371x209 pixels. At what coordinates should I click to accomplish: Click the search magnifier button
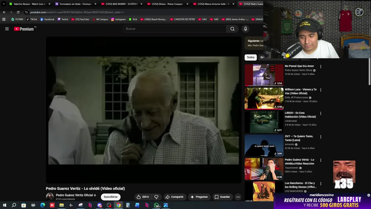coord(232,29)
